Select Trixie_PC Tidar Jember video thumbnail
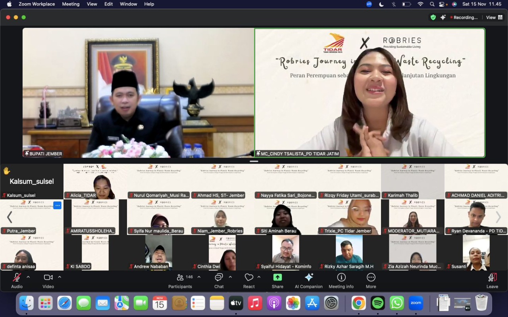Viewport: 508px width, 317px height. (x=349, y=217)
